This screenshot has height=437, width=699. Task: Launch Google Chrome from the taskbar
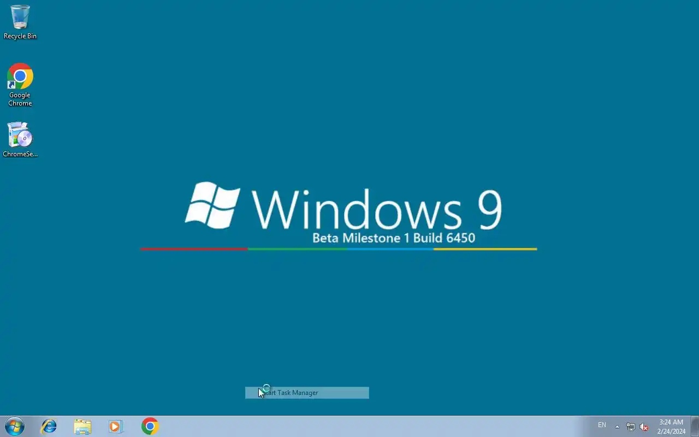(150, 426)
